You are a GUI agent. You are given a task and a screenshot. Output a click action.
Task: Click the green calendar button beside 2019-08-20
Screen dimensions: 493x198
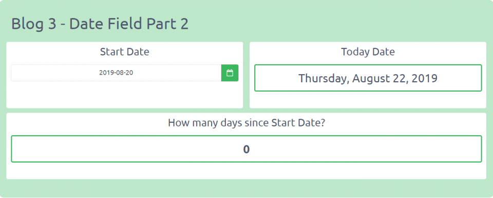230,73
